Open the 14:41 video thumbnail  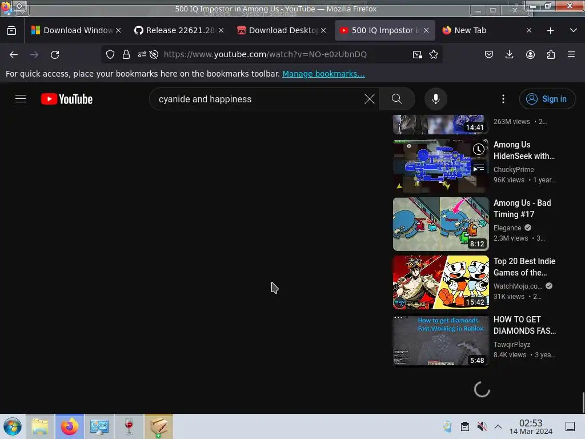coord(440,124)
